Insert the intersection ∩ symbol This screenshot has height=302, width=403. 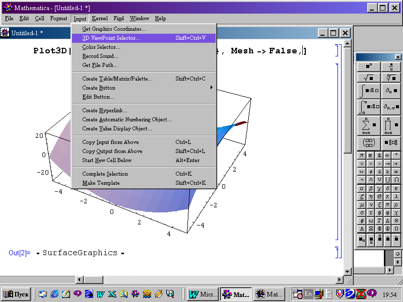pyautogui.click(x=396, y=180)
